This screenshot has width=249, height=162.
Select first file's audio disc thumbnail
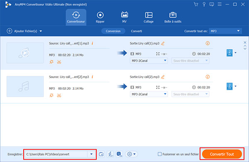pyautogui.click(x=25, y=53)
